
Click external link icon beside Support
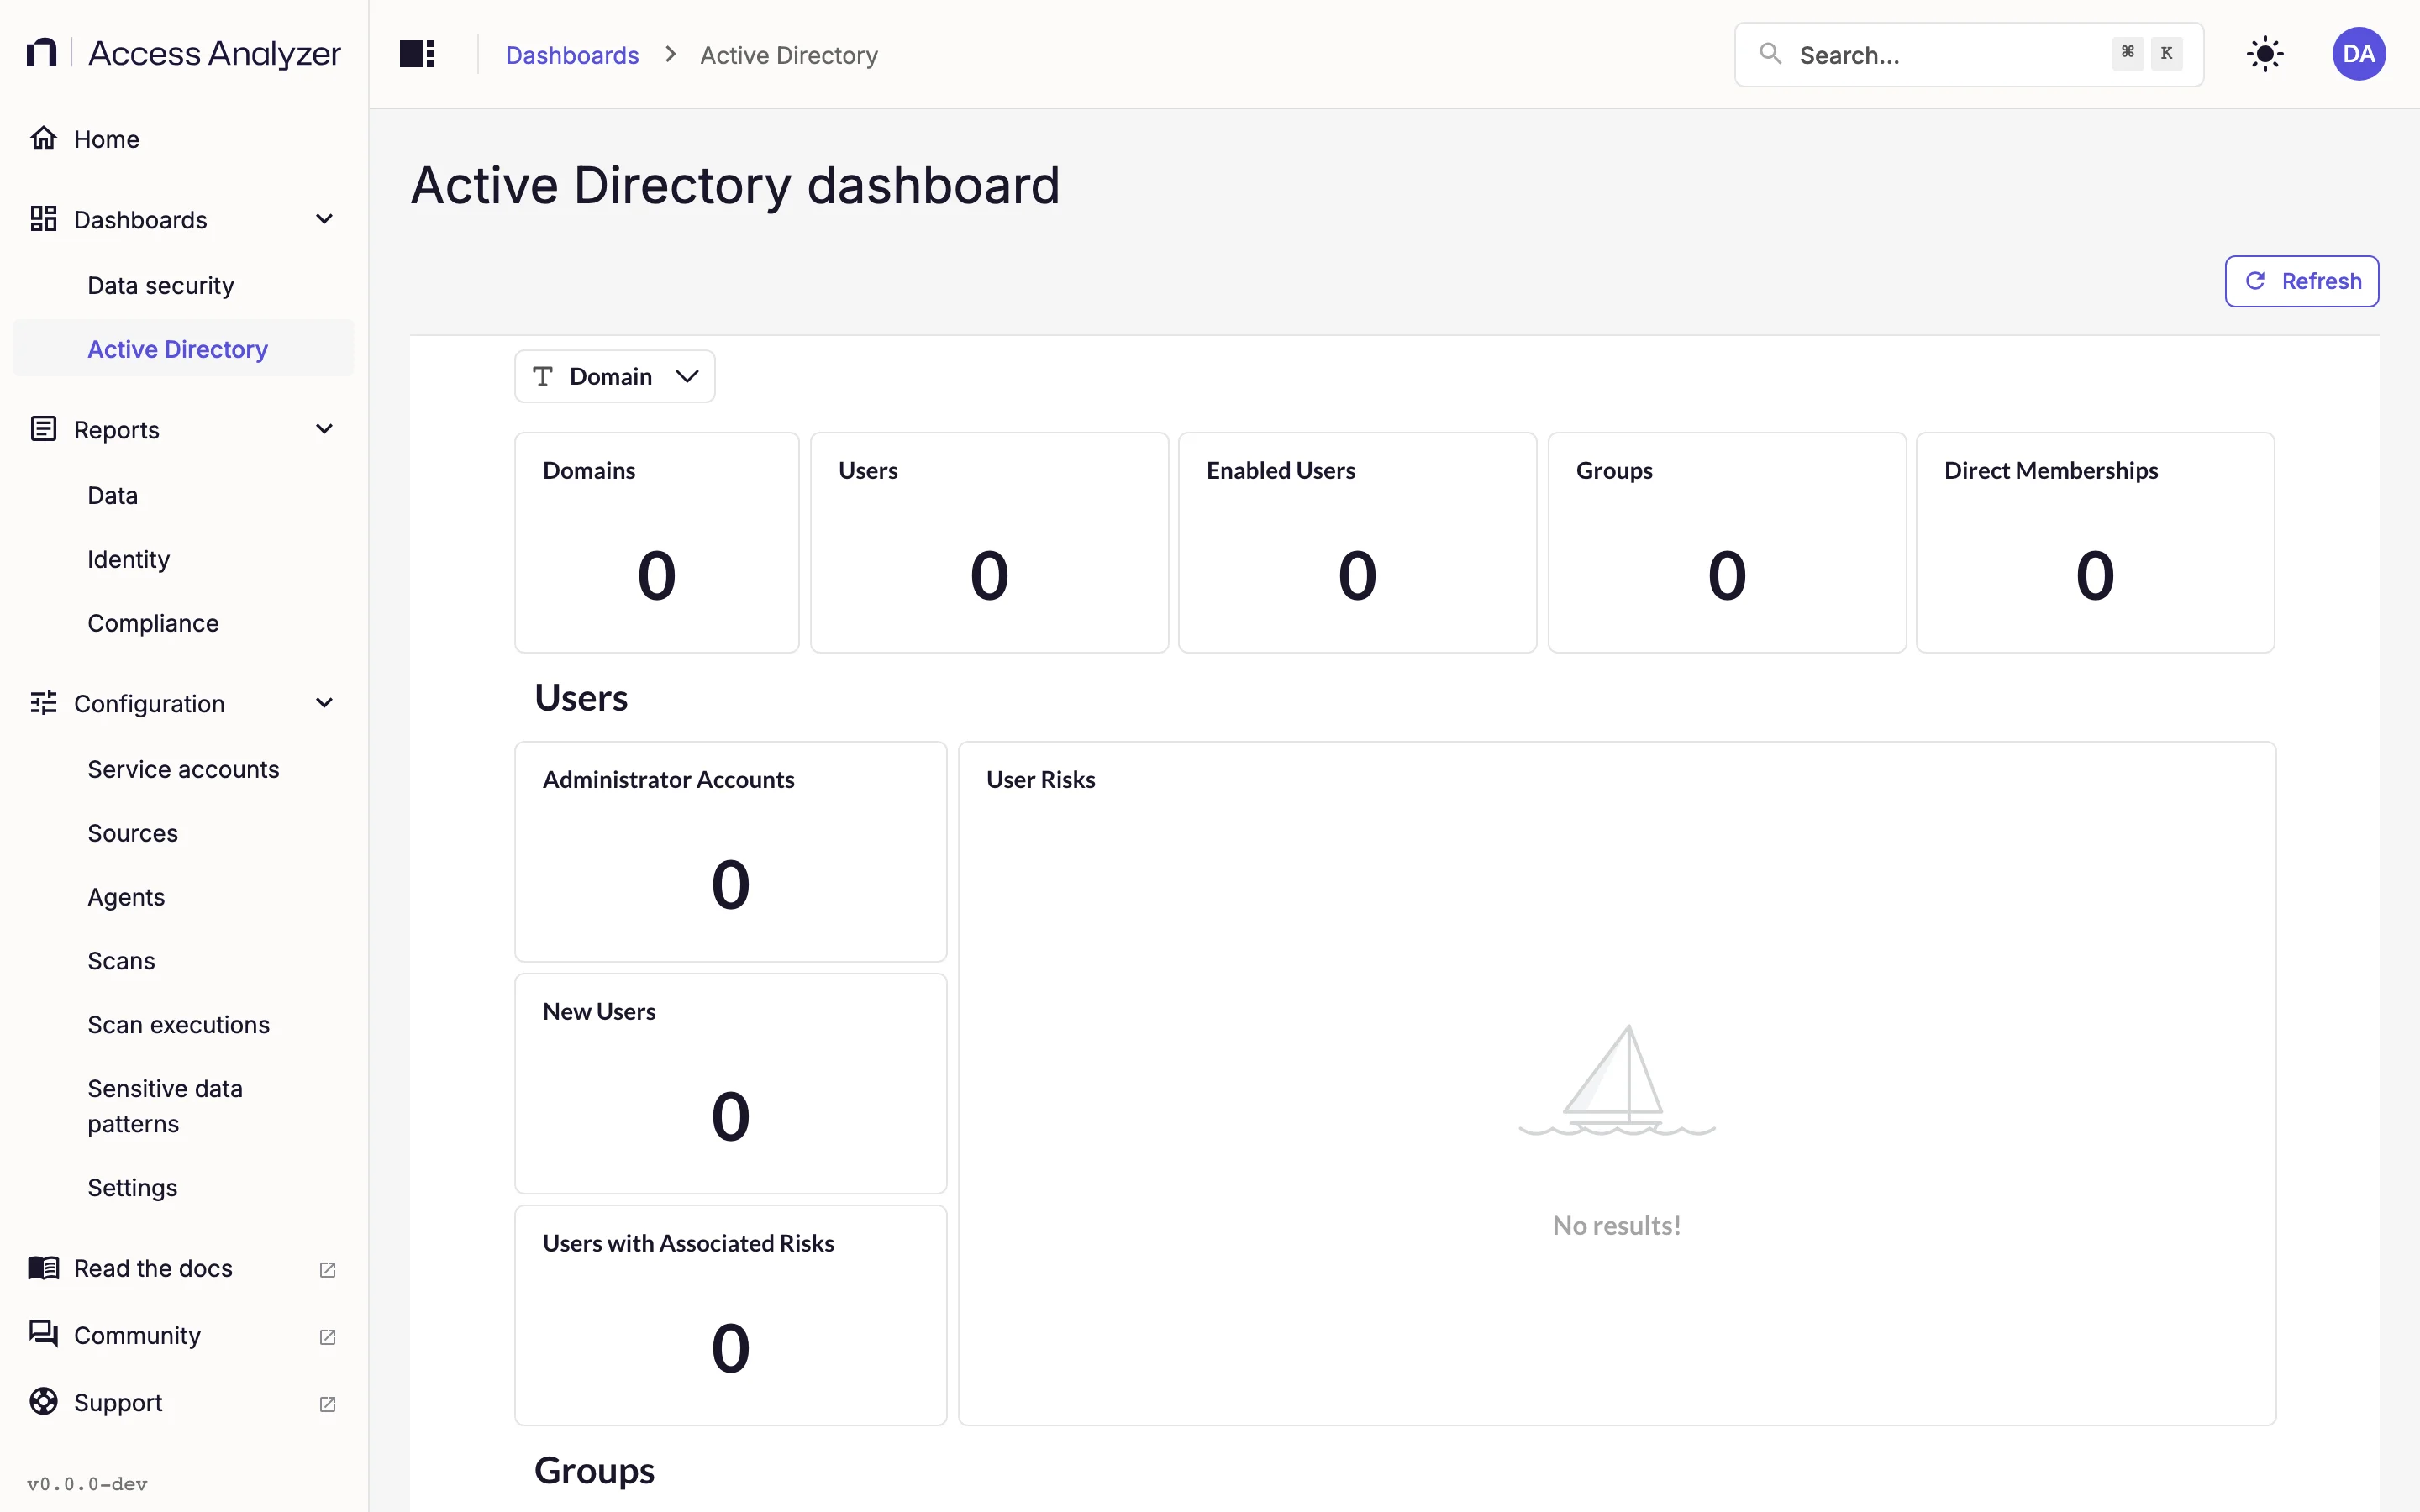327,1404
